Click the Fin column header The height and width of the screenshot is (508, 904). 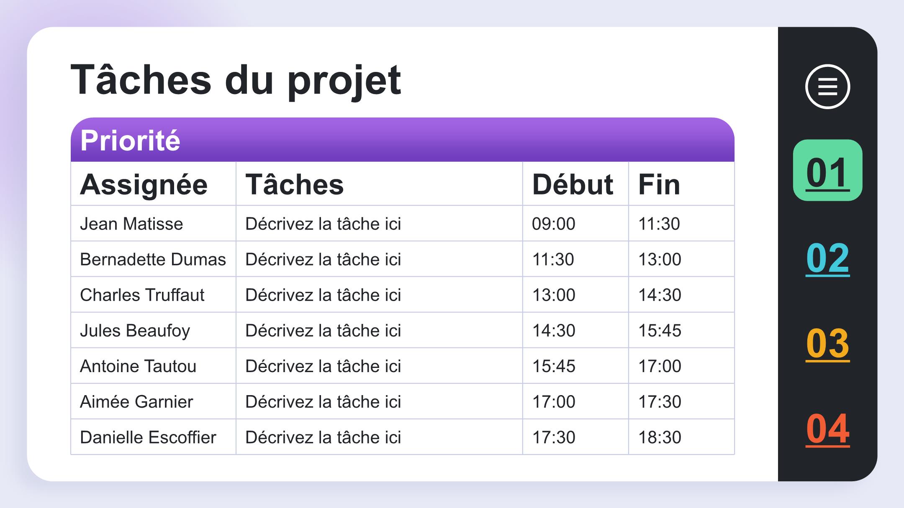pyautogui.click(x=681, y=184)
